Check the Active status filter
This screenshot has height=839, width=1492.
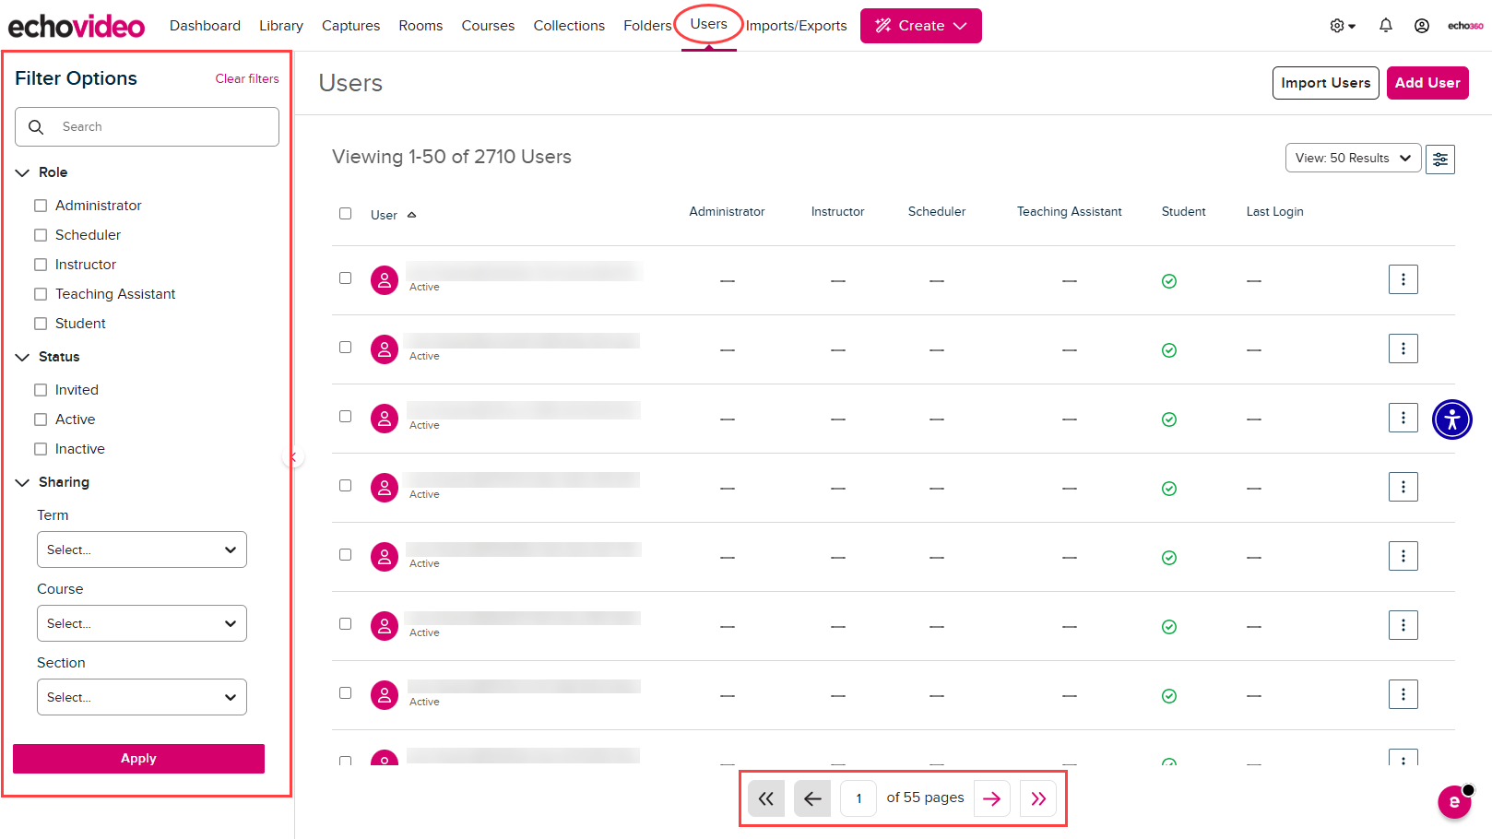click(x=41, y=419)
